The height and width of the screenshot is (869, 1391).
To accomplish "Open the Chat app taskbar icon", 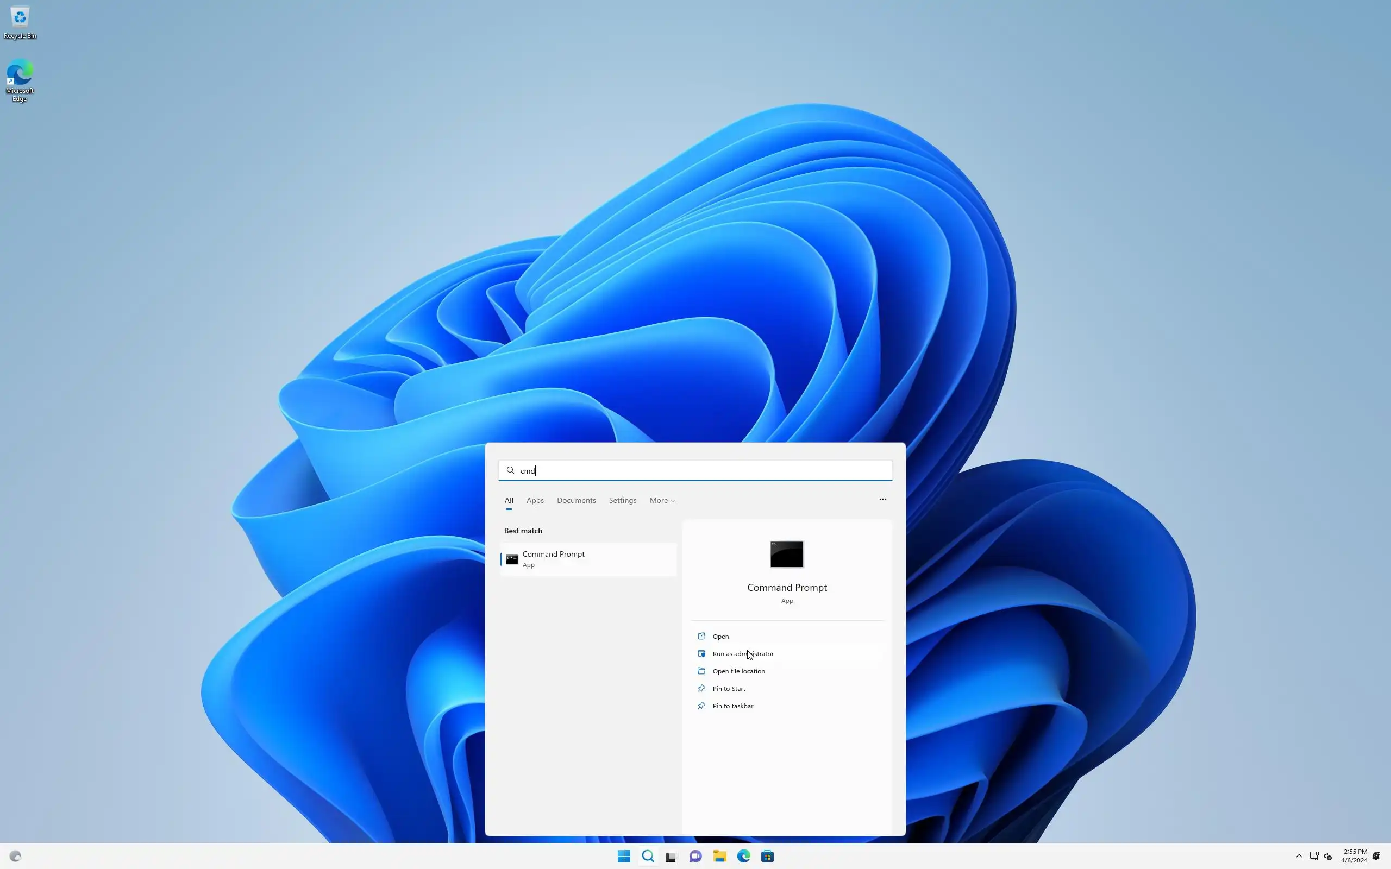I will [x=695, y=857].
